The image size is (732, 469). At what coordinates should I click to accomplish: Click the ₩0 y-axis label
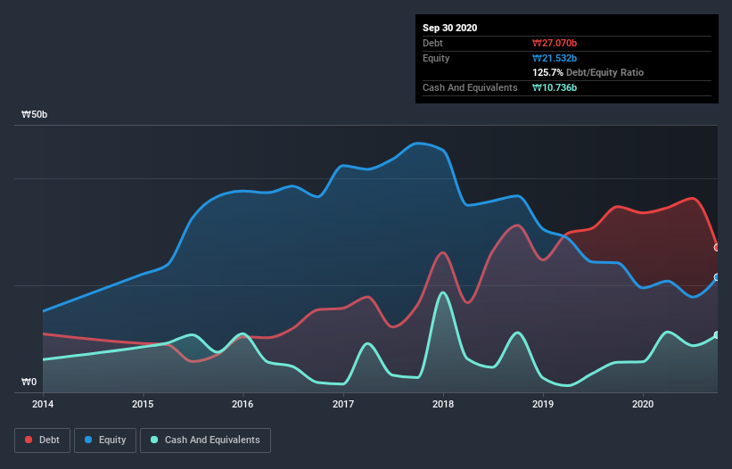[29, 383]
